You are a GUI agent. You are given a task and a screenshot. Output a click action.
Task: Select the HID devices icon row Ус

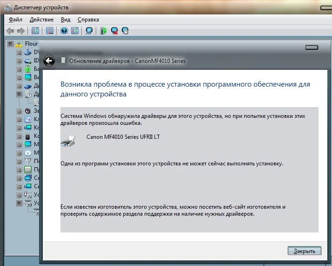pos(28,195)
